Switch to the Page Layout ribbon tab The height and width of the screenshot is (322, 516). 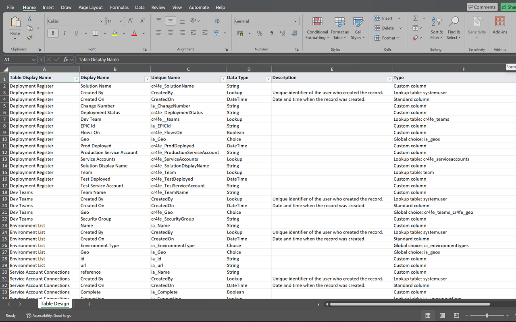coord(91,7)
